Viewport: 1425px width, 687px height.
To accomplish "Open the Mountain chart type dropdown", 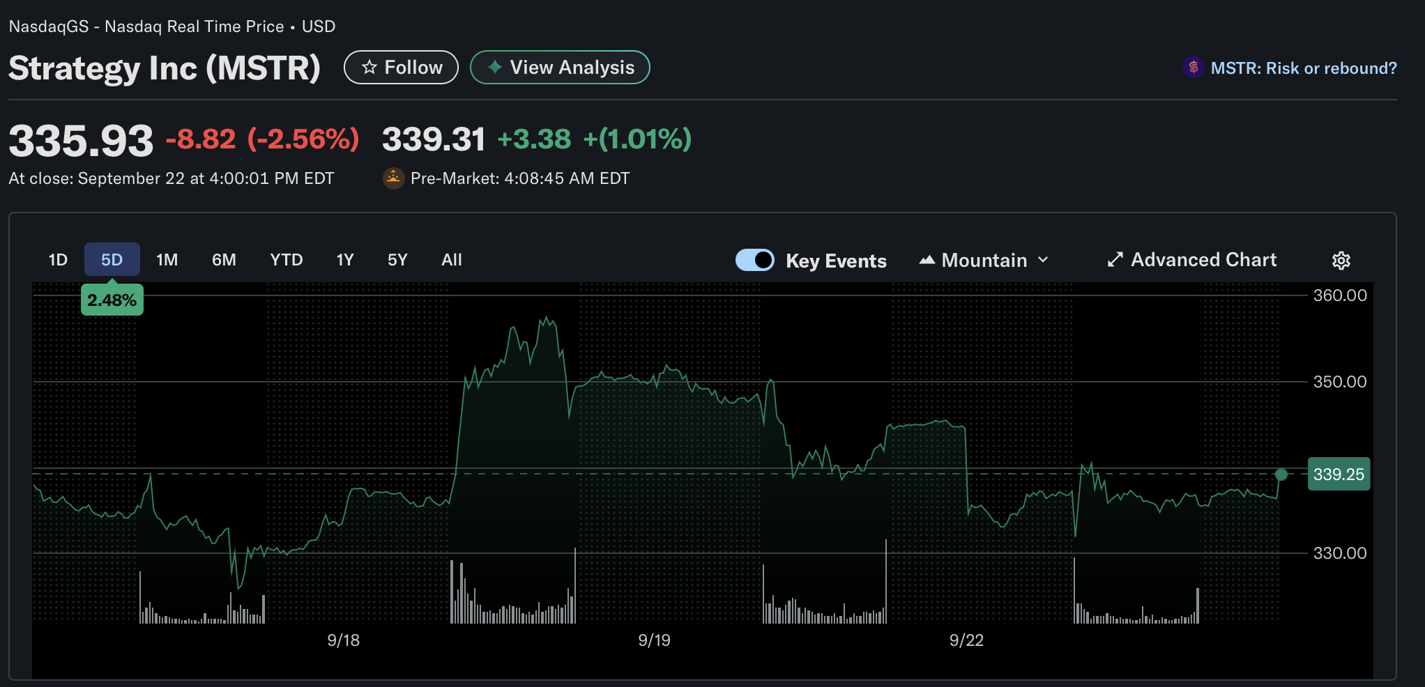I will (x=984, y=260).
